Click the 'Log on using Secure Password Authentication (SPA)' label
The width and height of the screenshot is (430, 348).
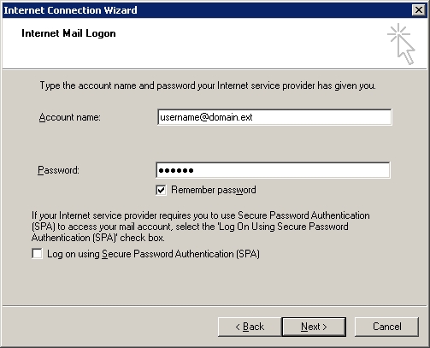click(153, 254)
